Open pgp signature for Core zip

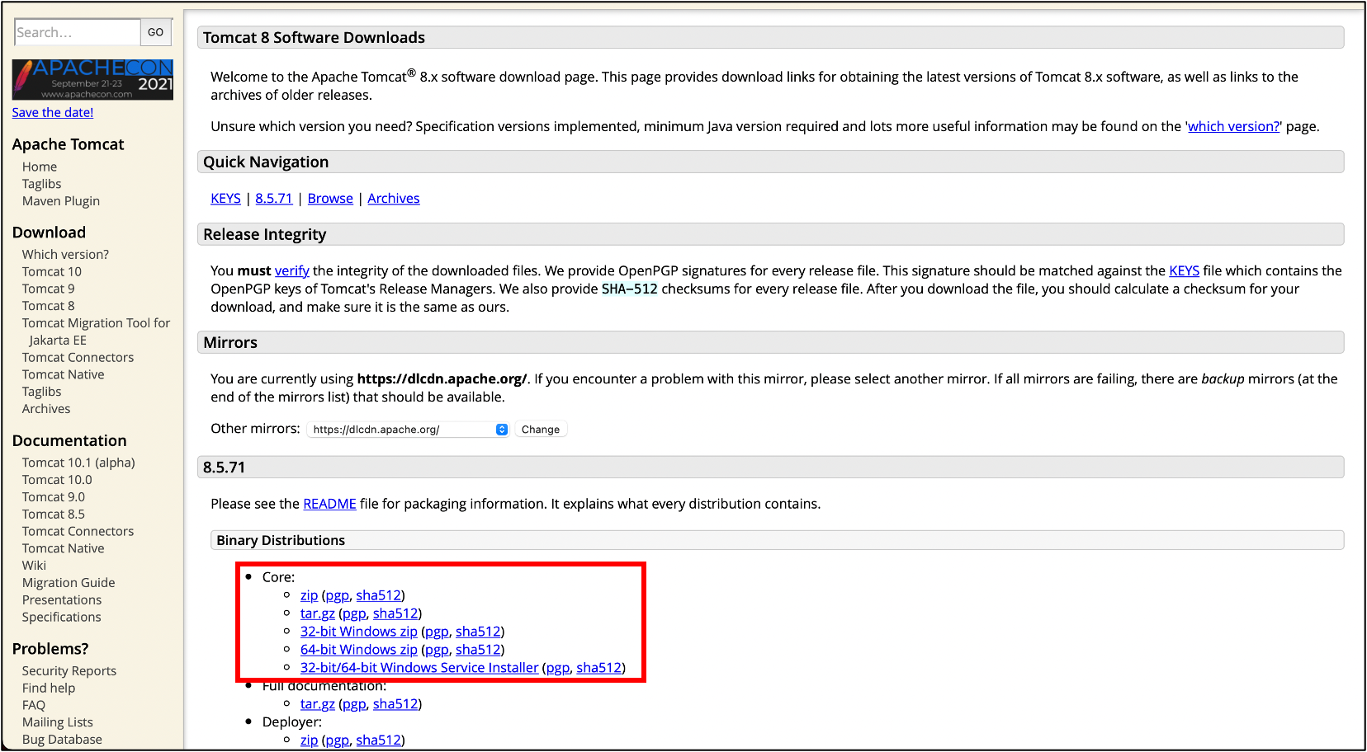coord(337,595)
